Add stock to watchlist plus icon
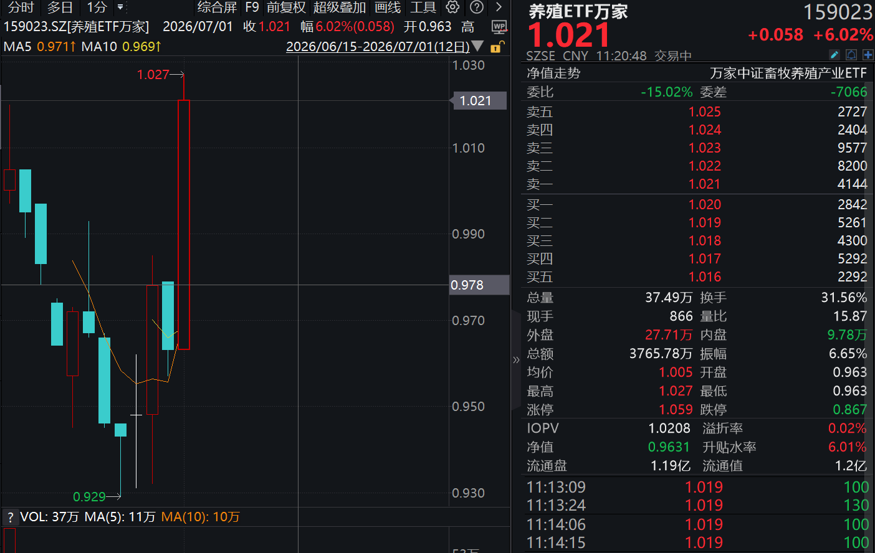 coord(868,55)
